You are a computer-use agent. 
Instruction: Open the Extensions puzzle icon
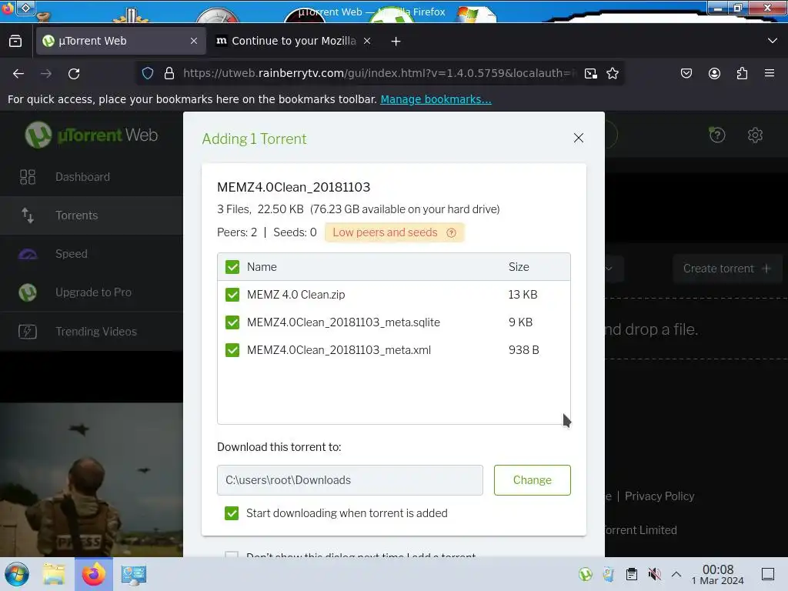[x=743, y=73]
